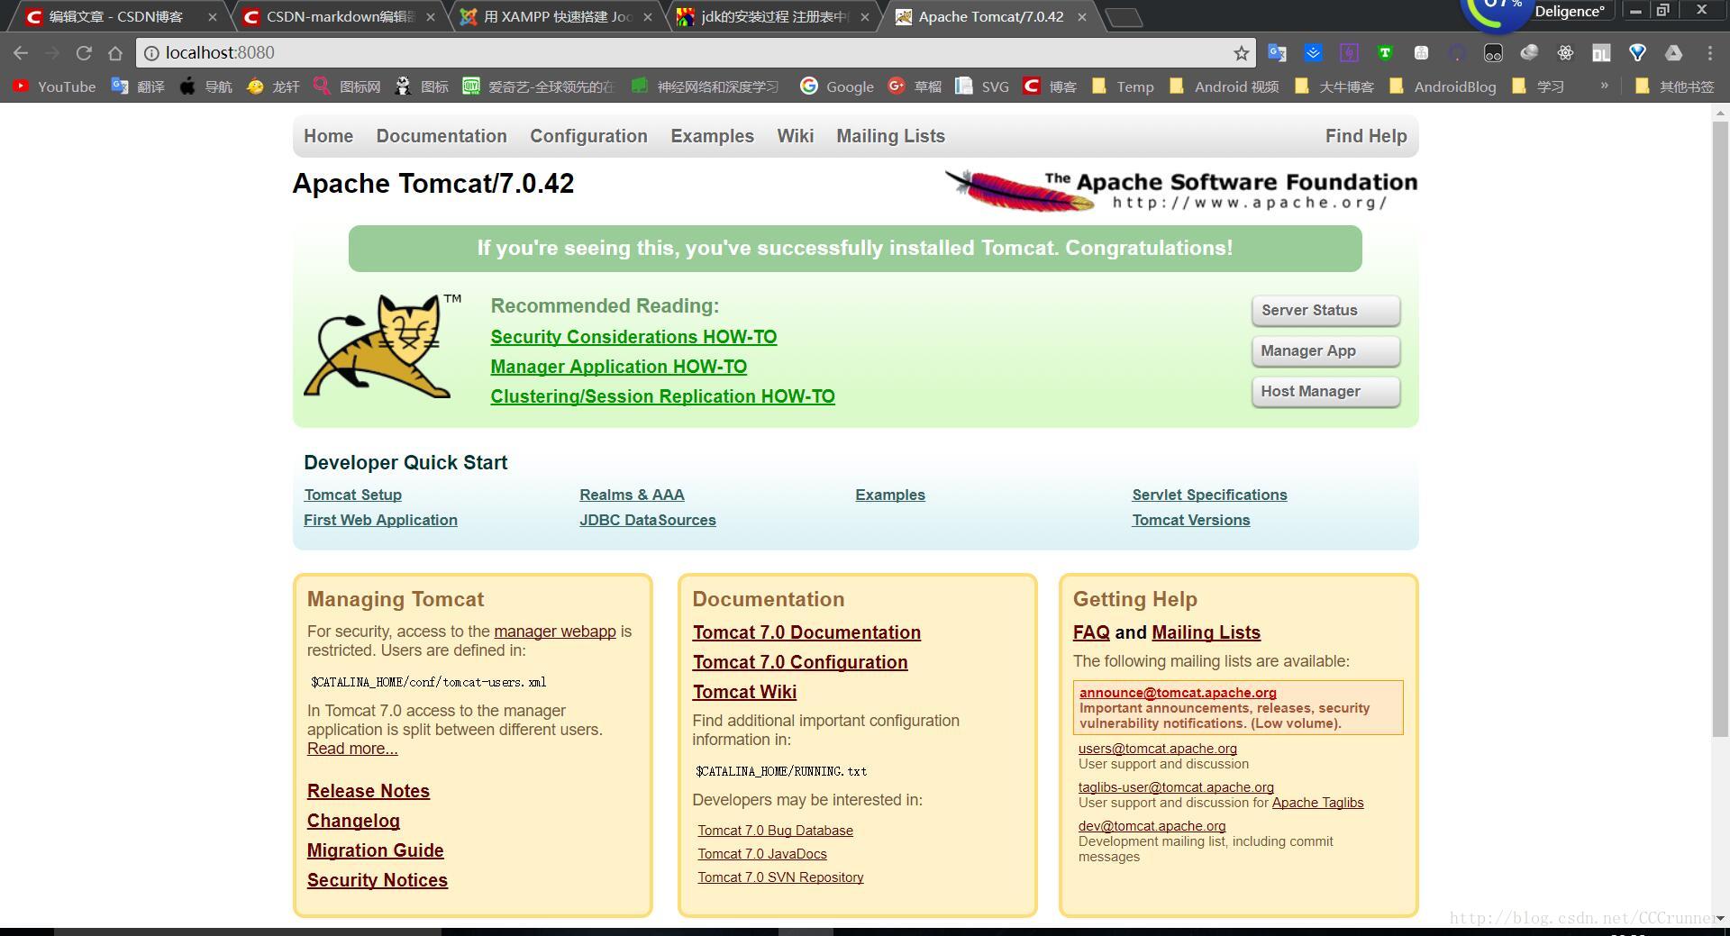Open the Google Drive extension icon
Screen dimensions: 1730x936
click(x=1673, y=53)
